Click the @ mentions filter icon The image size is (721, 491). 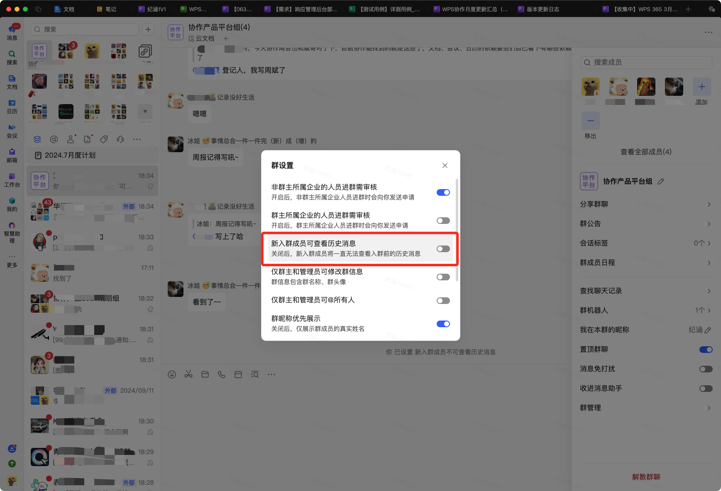pos(54,139)
